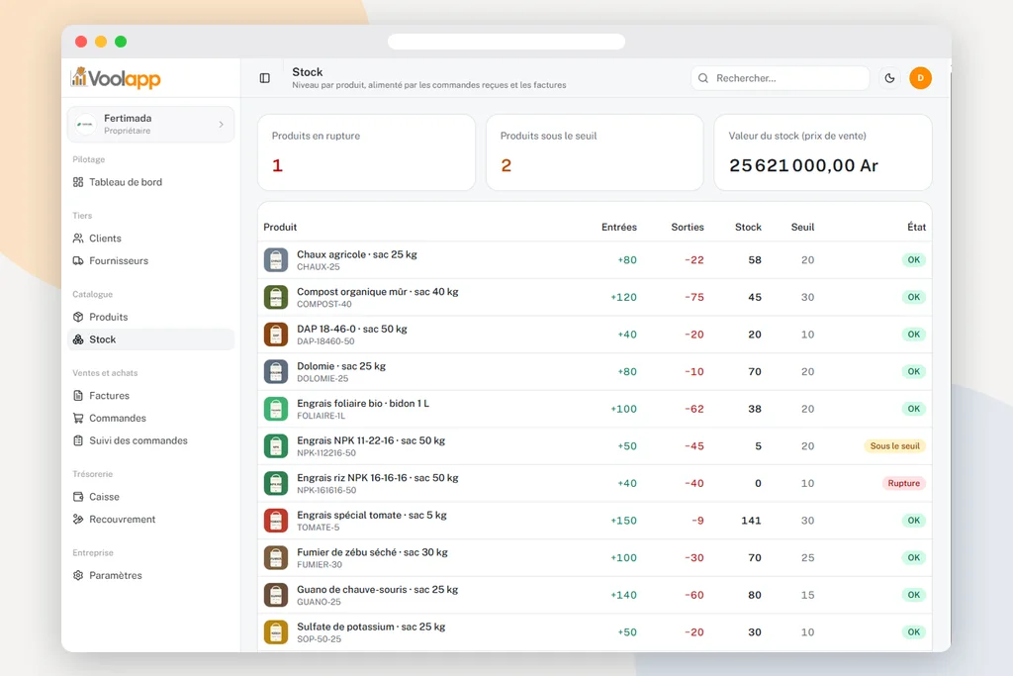
Task: Click the Sulfate de potassium product icon
Action: pyautogui.click(x=276, y=632)
